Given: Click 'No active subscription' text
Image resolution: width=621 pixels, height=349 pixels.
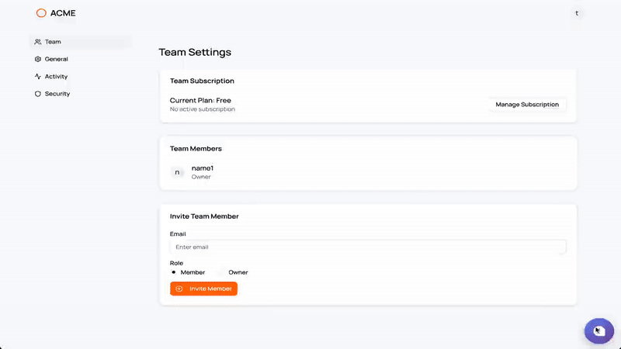Looking at the screenshot, I should pos(203,109).
